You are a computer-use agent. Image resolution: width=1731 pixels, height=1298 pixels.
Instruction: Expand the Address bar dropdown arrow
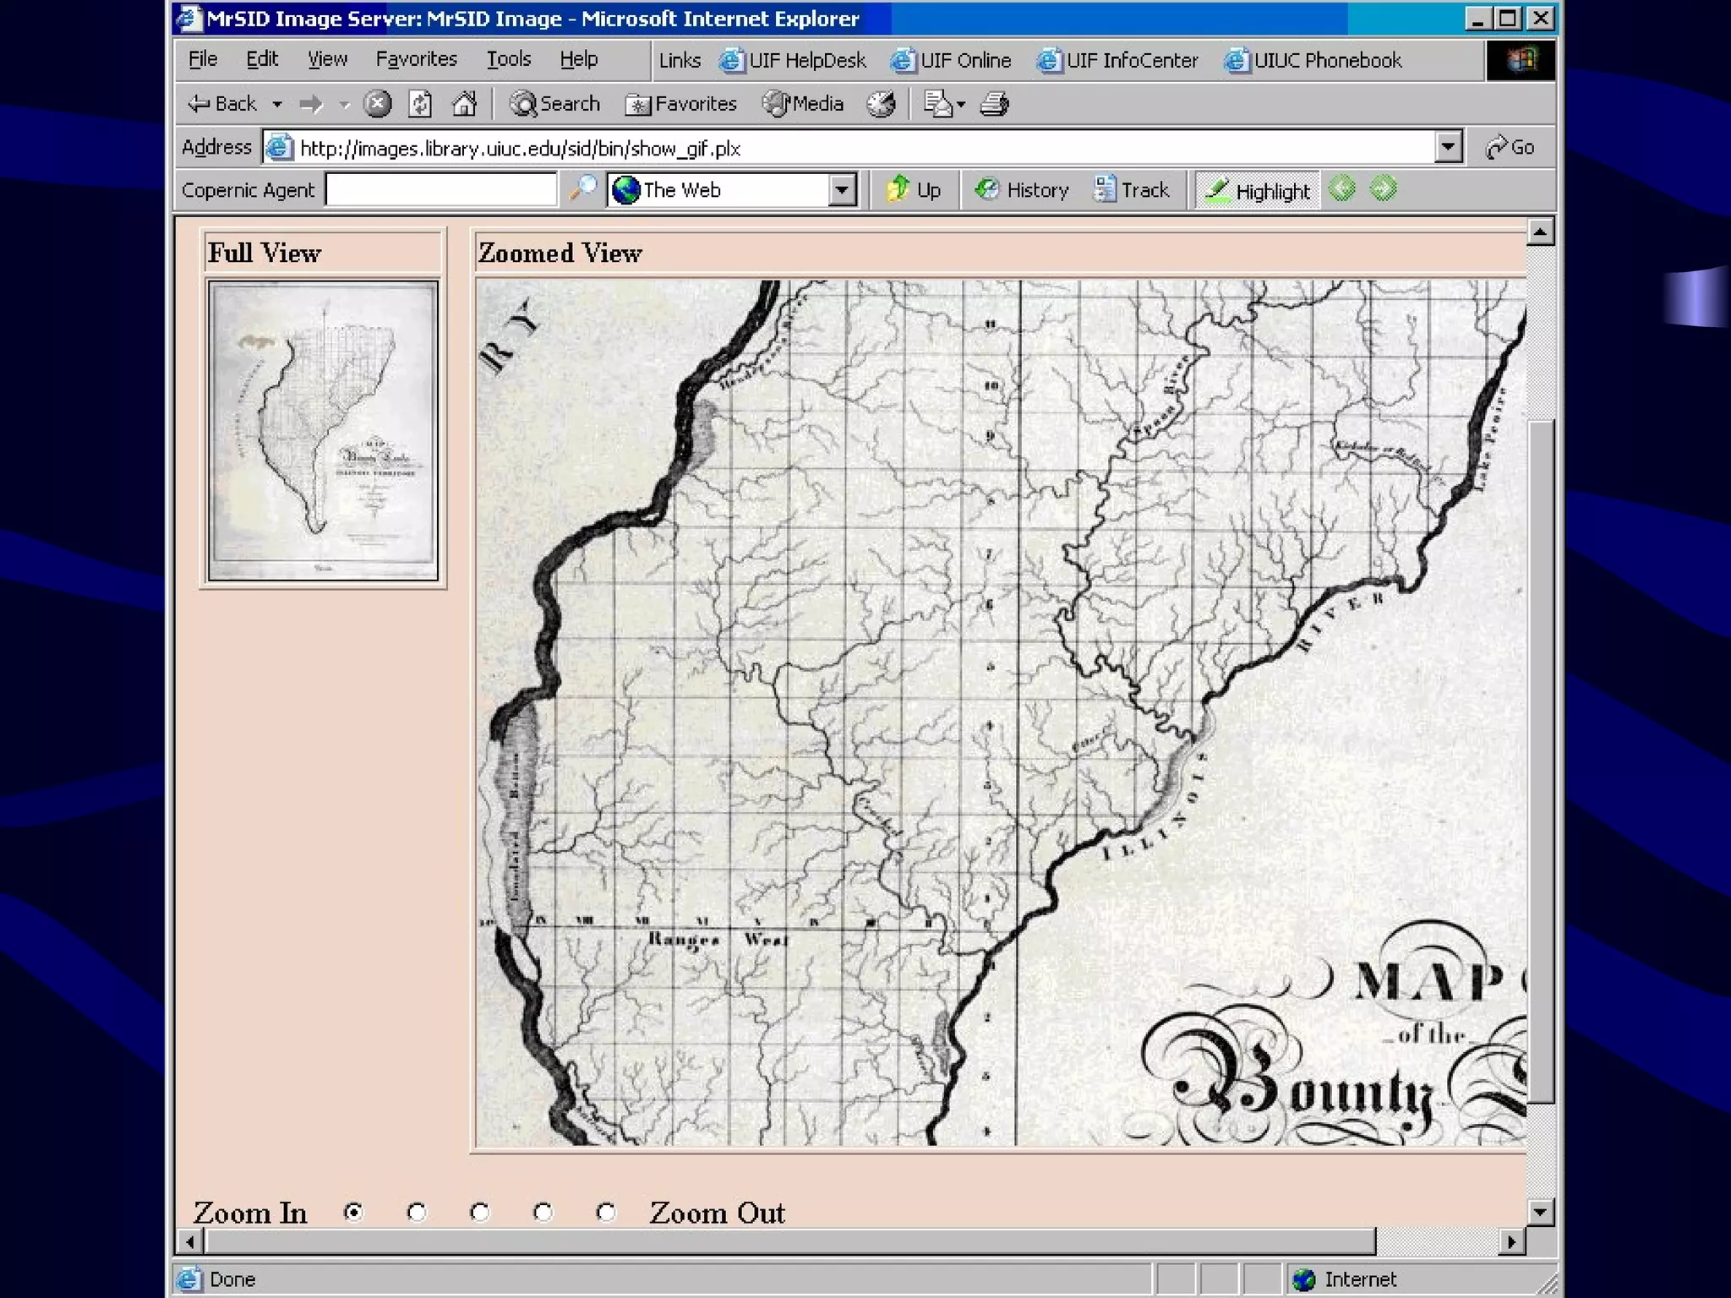click(x=1448, y=147)
